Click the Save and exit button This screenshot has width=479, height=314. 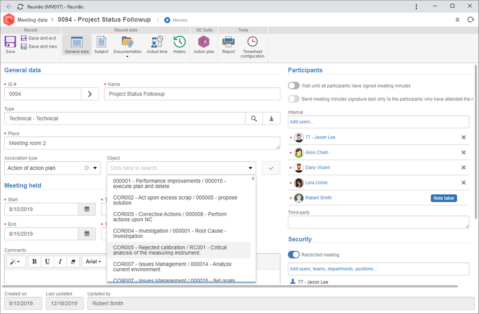(38, 38)
